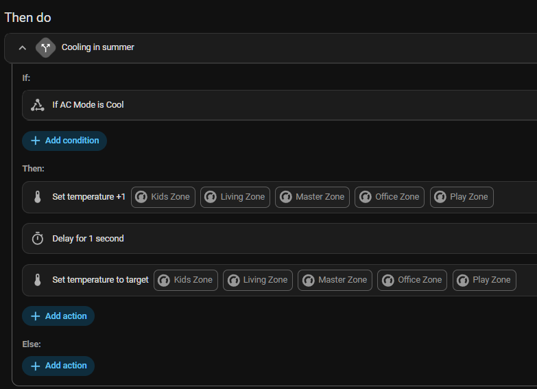Select Master Zone chip in Set temperature +1 row
Screen dimensions: 537x389
tap(312, 197)
